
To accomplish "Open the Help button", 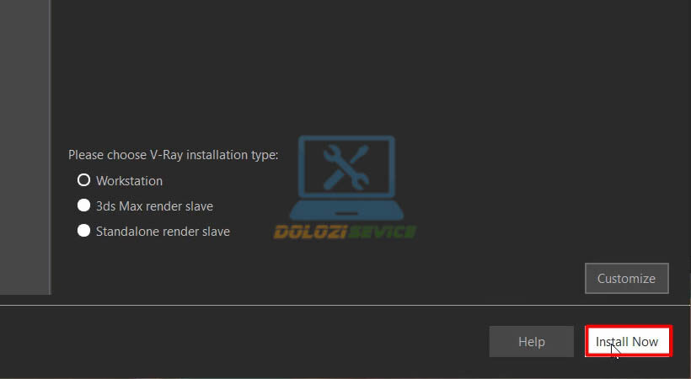I will click(532, 342).
